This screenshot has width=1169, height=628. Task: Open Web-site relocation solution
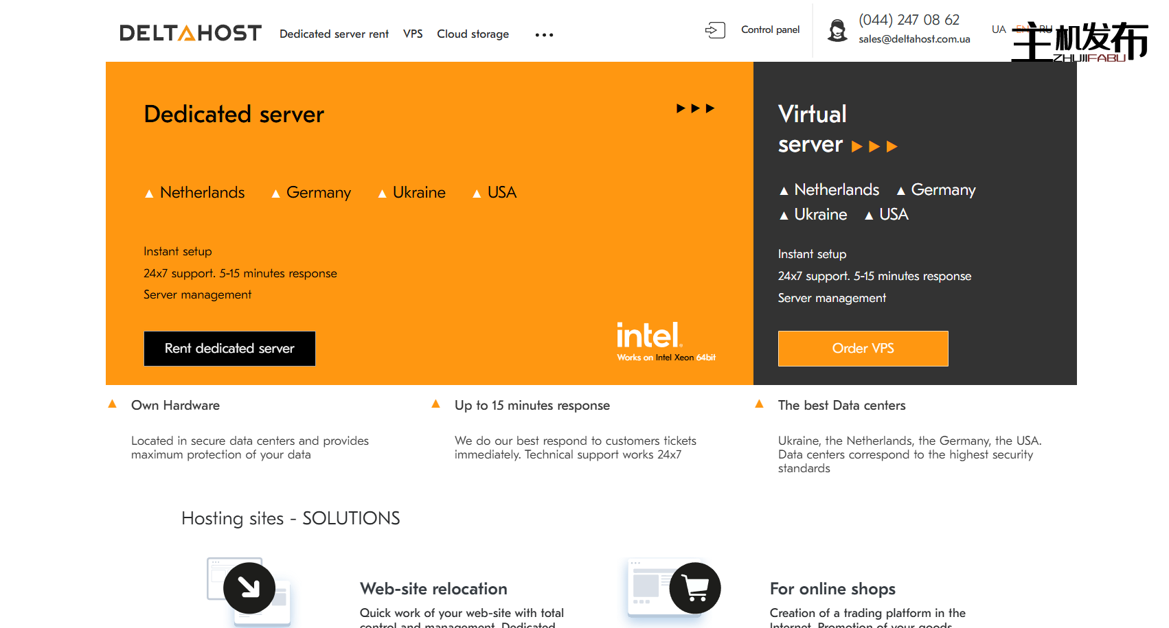click(x=433, y=589)
